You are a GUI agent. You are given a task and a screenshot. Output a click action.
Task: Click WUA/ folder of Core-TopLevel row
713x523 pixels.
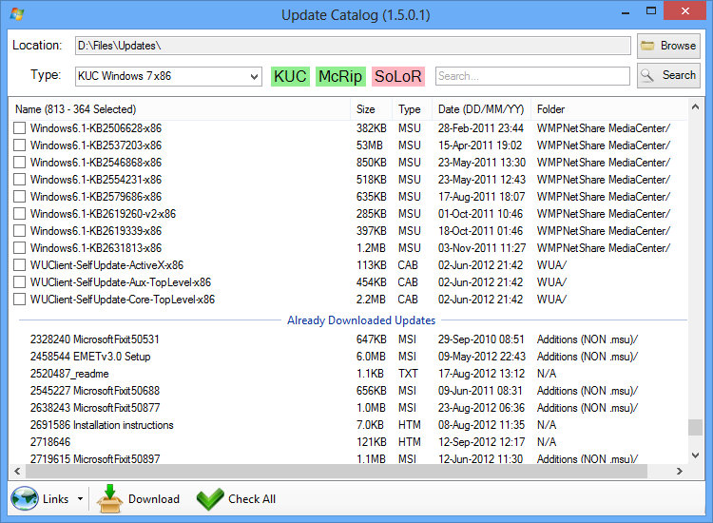(x=551, y=300)
